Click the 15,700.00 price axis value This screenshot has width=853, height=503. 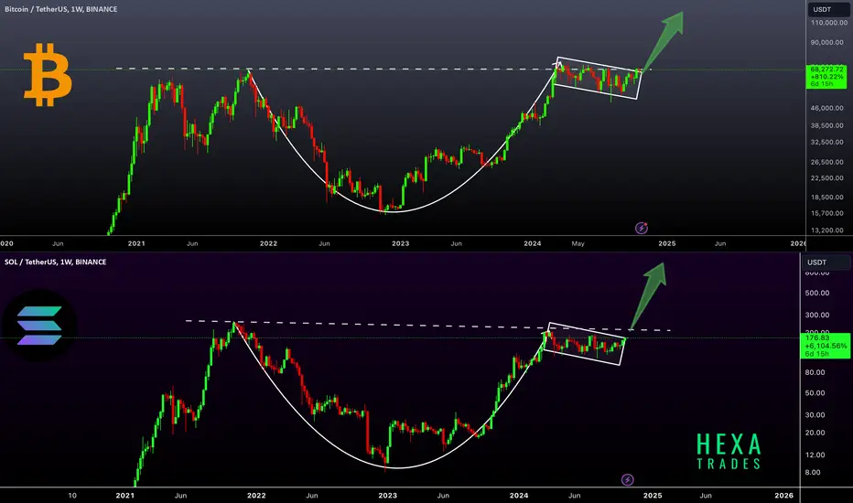pos(827,214)
